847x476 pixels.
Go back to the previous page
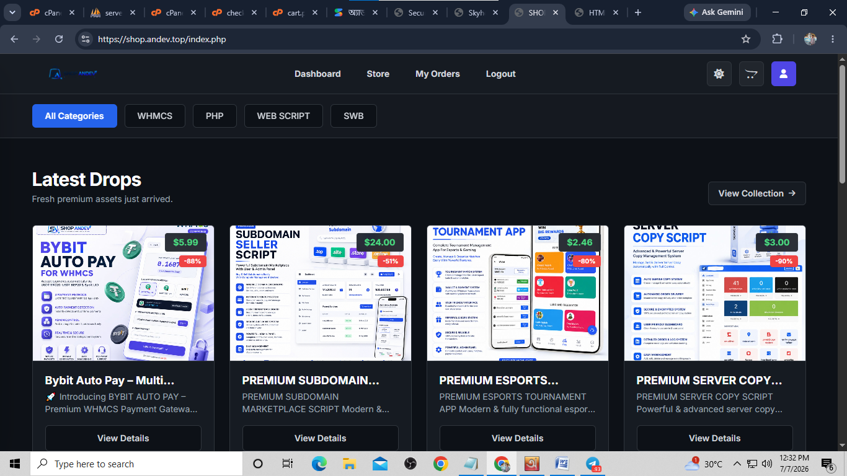14,39
